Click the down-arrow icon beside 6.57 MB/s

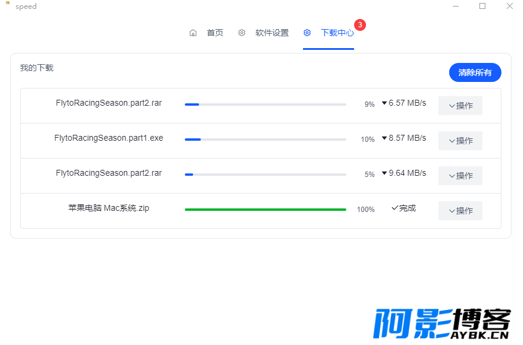[x=384, y=103]
